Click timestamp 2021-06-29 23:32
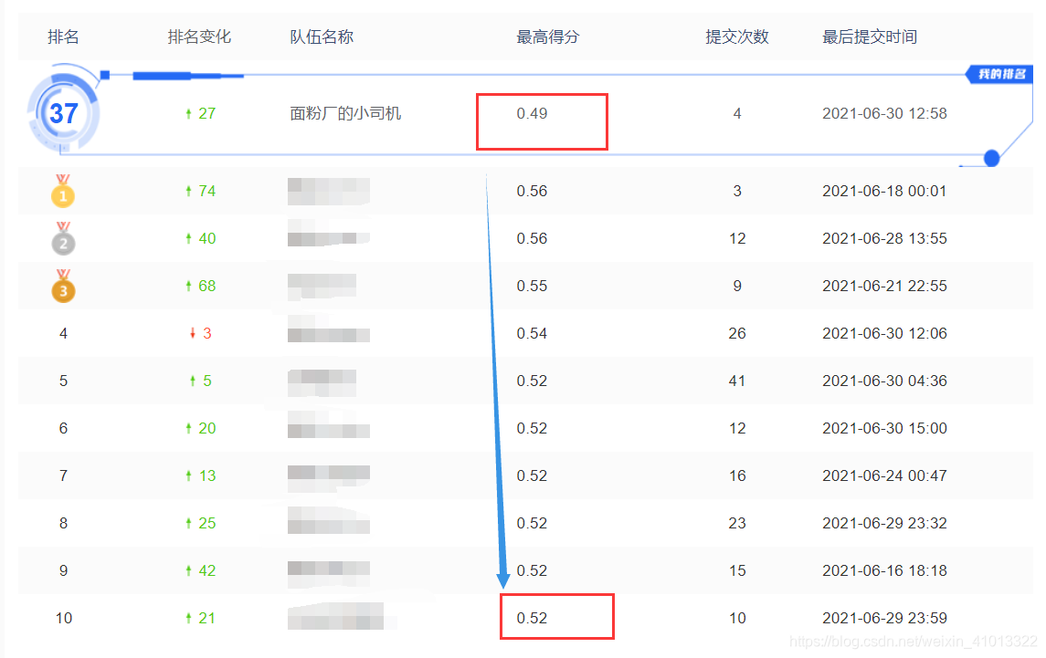 (884, 523)
